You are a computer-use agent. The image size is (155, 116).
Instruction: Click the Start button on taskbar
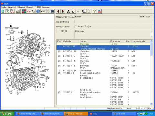click(7, 114)
